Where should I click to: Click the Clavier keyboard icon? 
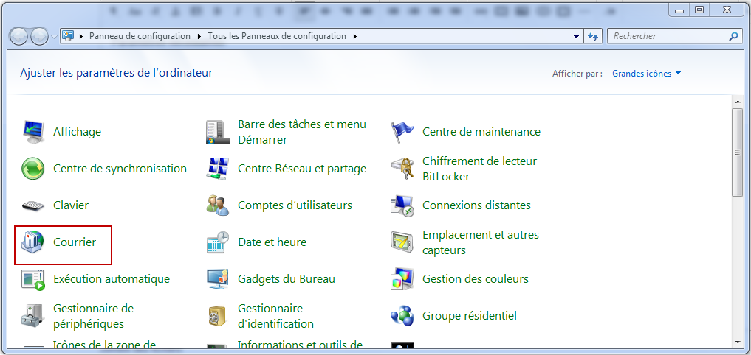point(33,205)
